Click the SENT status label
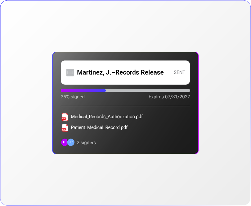This screenshot has height=206, width=251. 179,72
